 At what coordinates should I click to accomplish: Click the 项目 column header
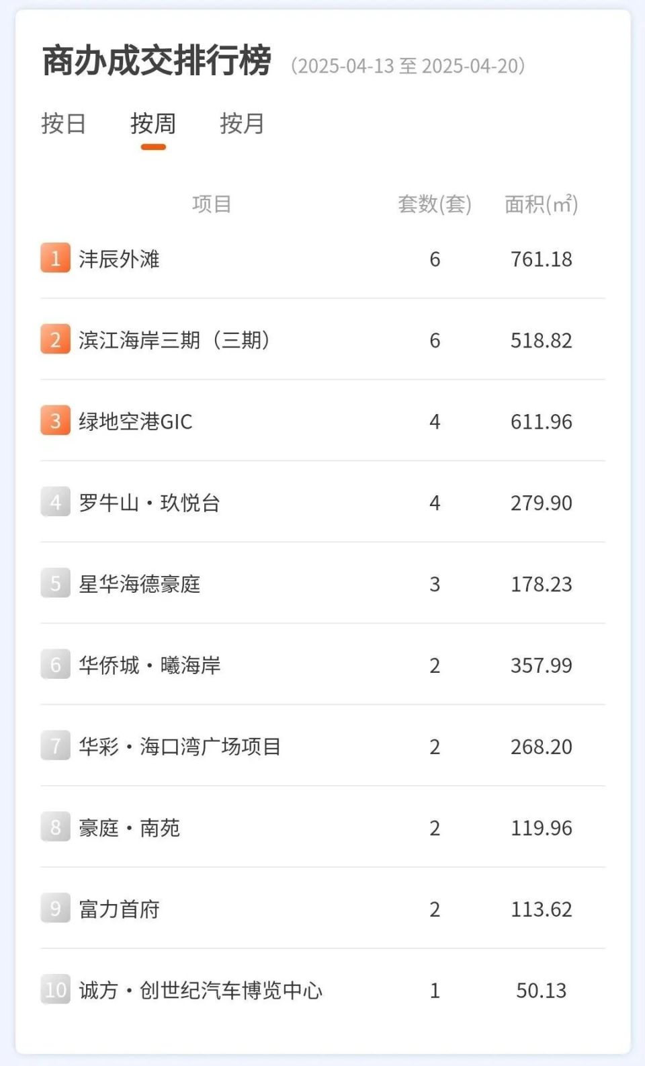212,204
